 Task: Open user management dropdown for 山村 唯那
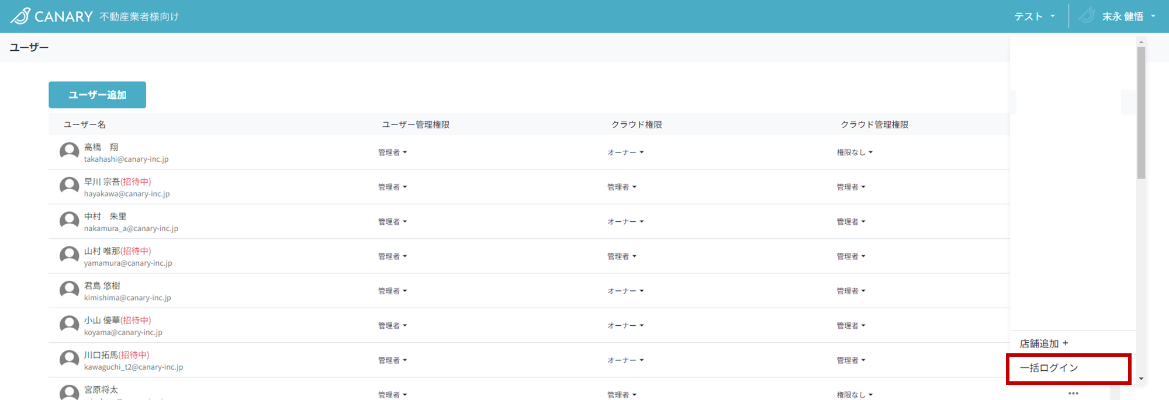click(392, 256)
